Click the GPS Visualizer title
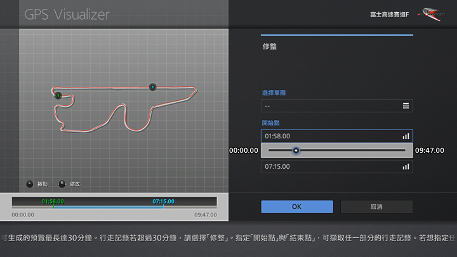The height and width of the screenshot is (257, 457). coord(67,14)
